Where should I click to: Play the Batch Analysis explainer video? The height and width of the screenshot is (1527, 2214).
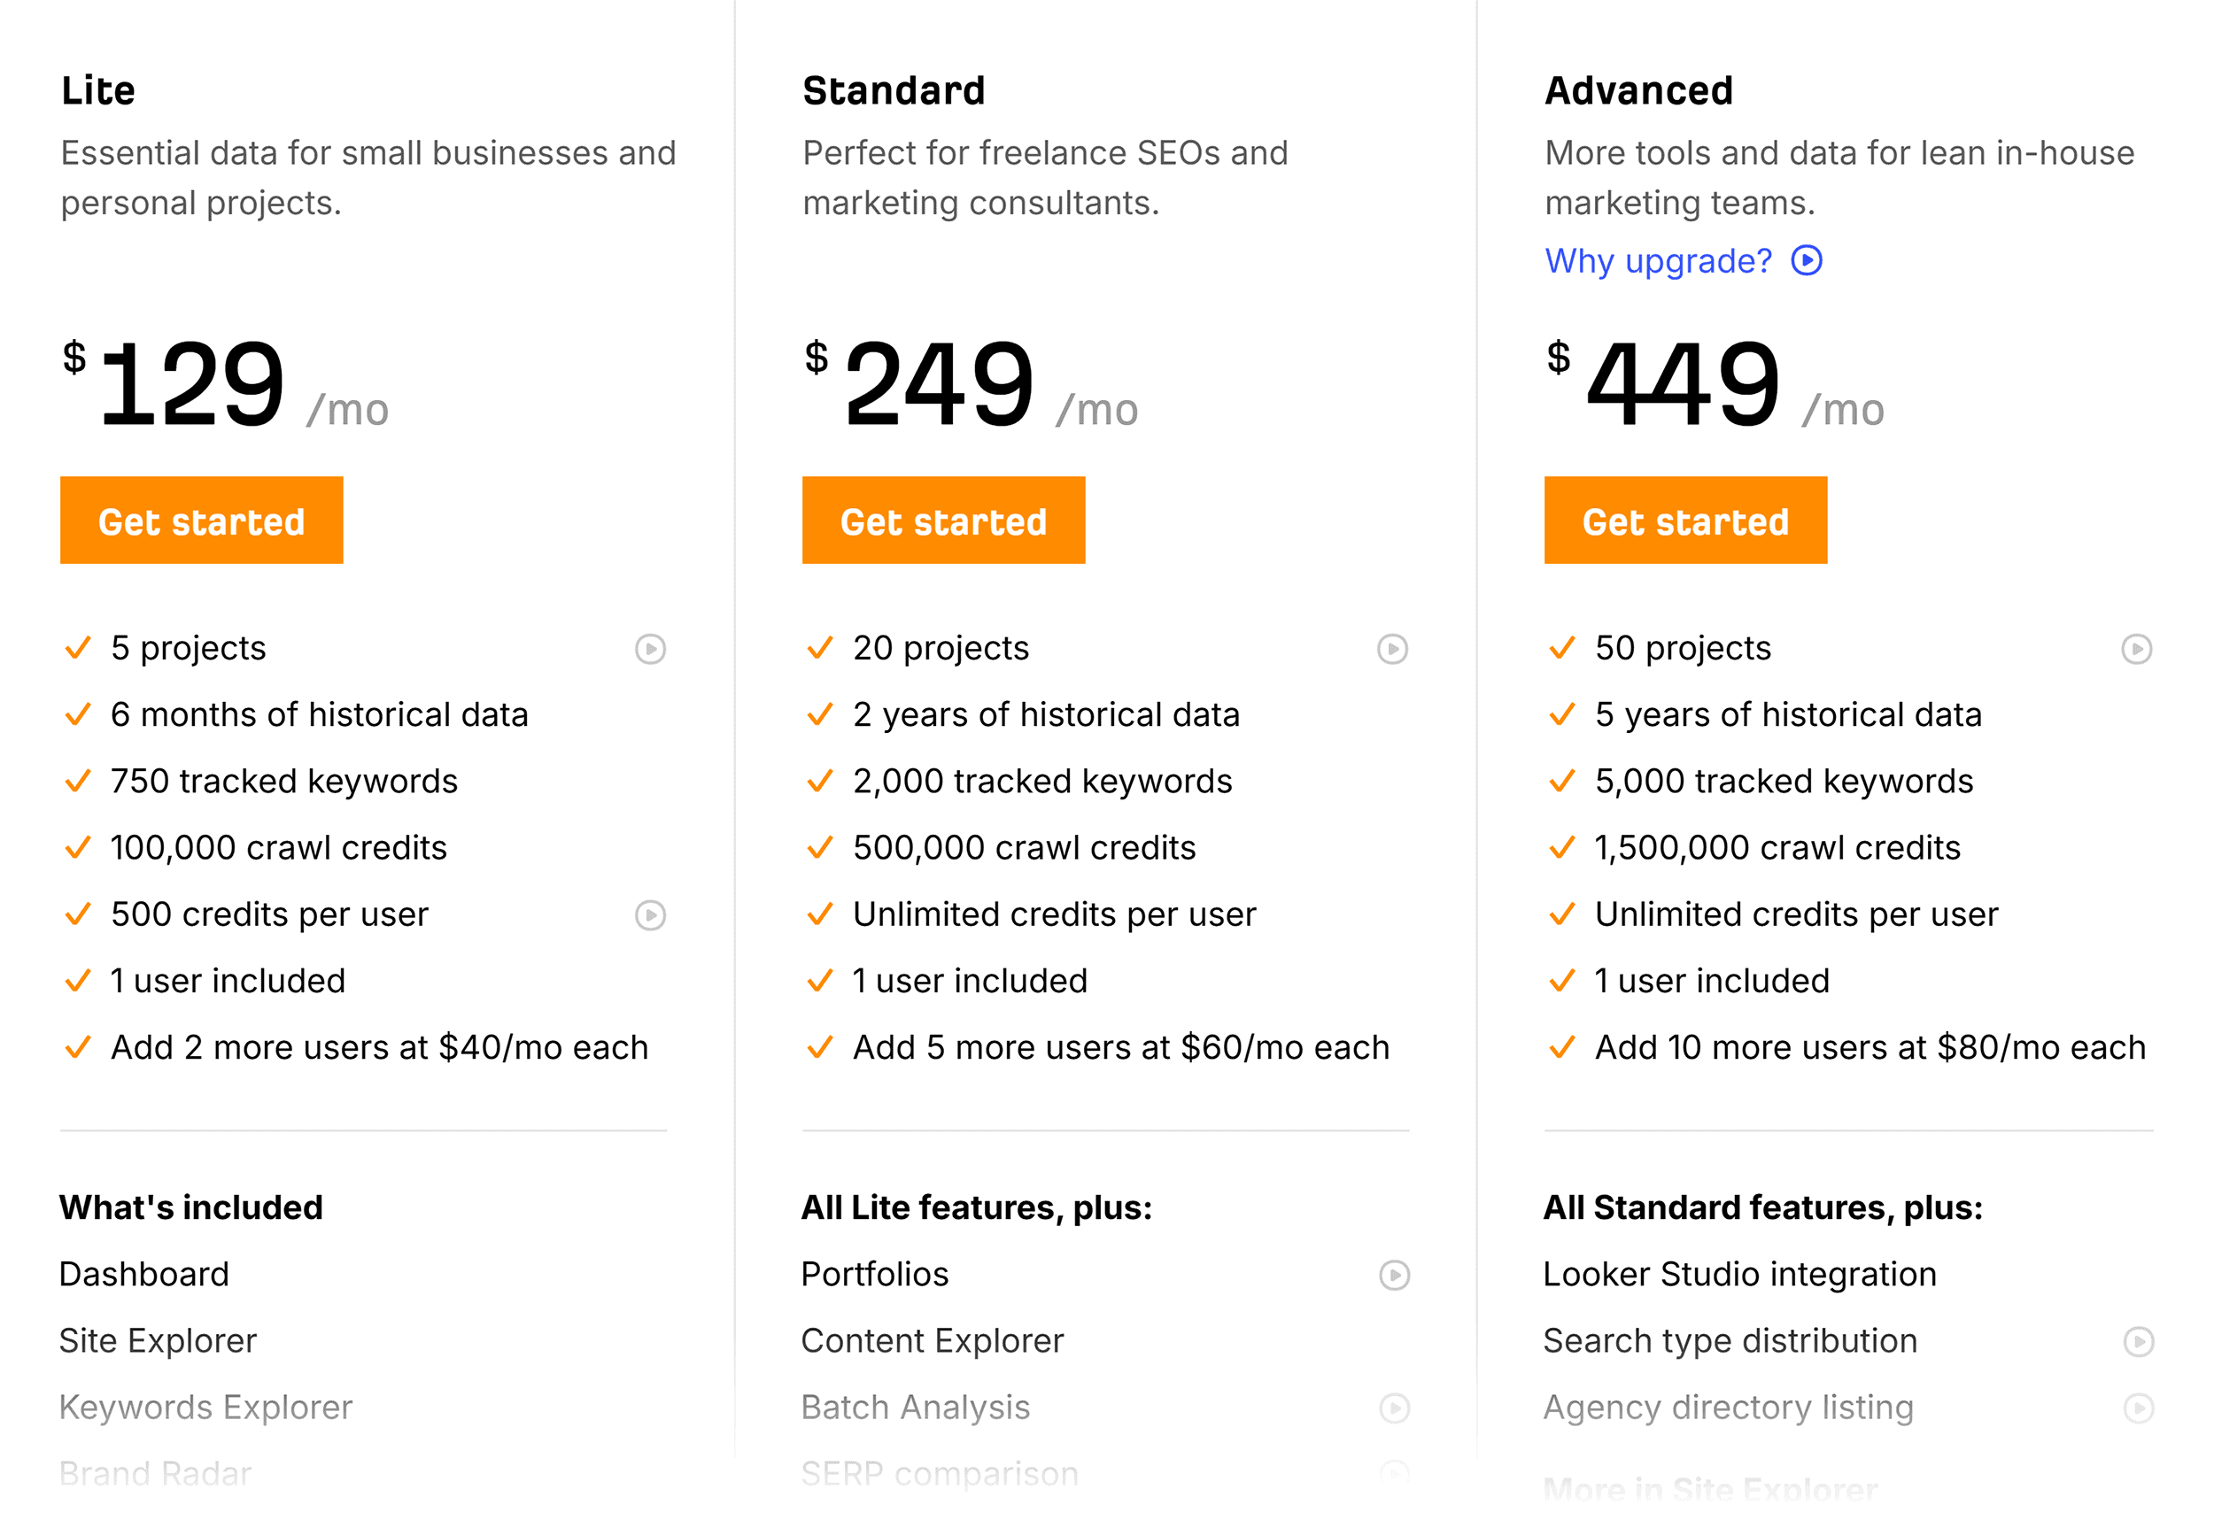[x=1393, y=1408]
